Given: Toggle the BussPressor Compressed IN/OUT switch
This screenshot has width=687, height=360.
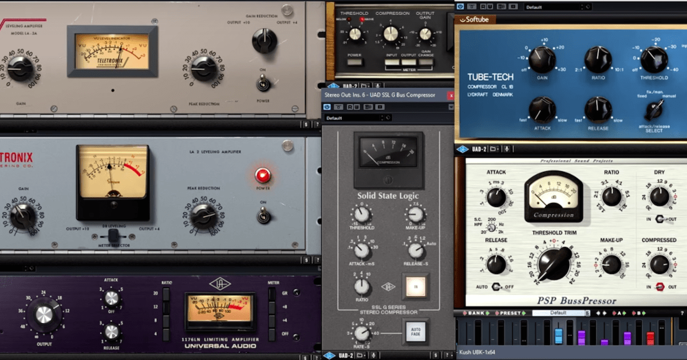Looking at the screenshot, I should pos(660,286).
